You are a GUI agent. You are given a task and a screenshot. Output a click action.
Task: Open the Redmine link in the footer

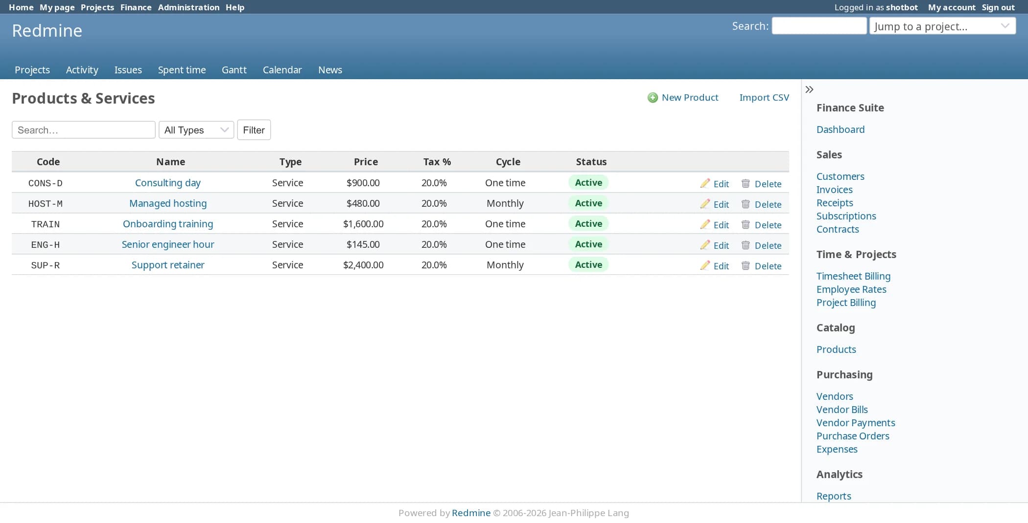coord(471,513)
